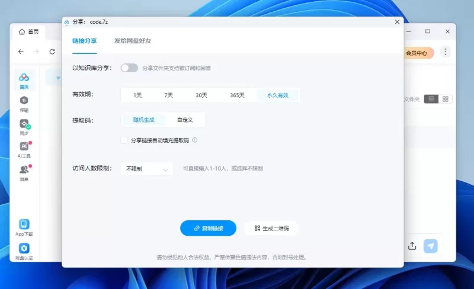
Task: Click the blue paper-plane send icon
Action: coord(431,246)
